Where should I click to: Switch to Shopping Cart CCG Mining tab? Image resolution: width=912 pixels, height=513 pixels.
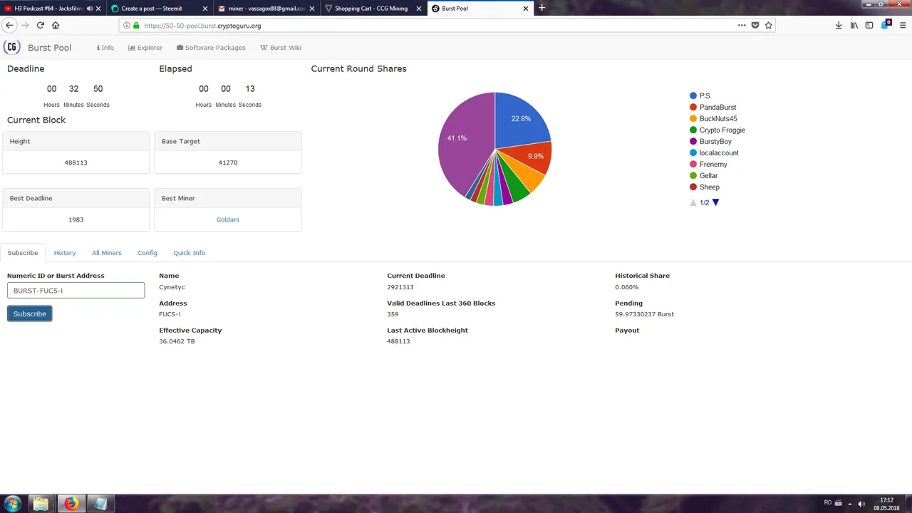[x=373, y=9]
